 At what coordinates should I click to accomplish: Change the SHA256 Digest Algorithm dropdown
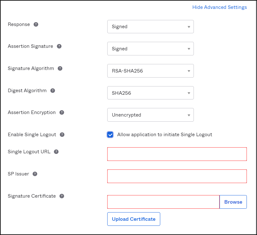tap(150, 93)
